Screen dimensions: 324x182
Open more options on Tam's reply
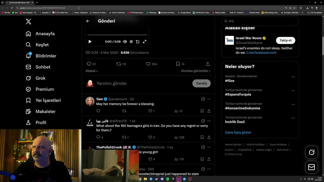pos(209,99)
